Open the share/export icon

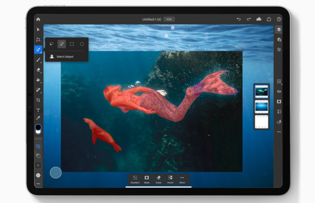click(269, 19)
